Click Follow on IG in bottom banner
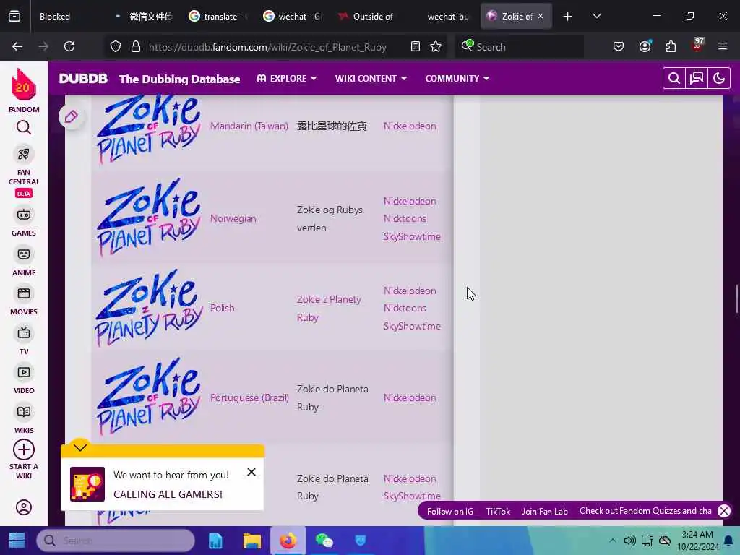Screen dimensions: 740x555 (x=449, y=511)
